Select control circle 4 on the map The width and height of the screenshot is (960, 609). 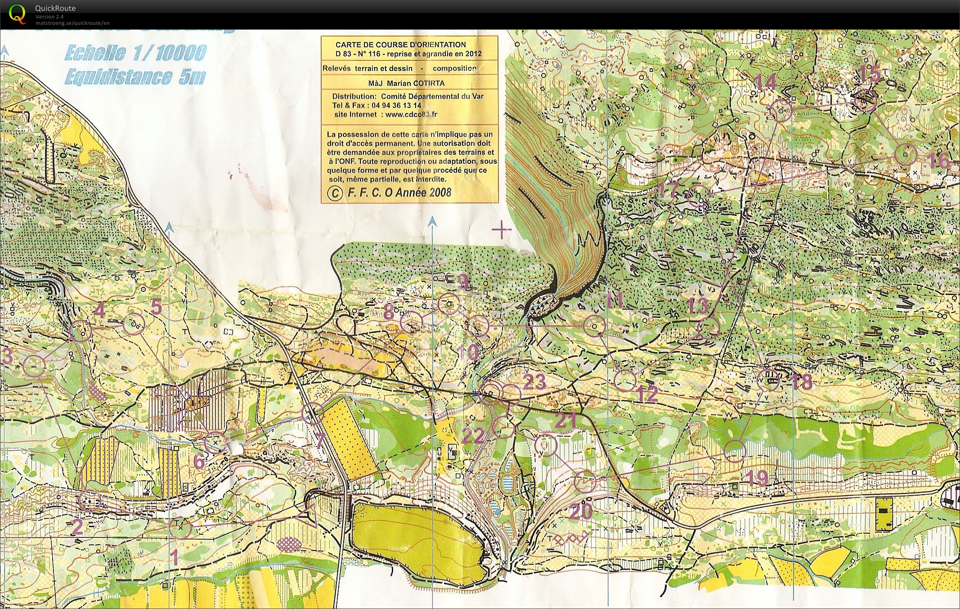81,331
